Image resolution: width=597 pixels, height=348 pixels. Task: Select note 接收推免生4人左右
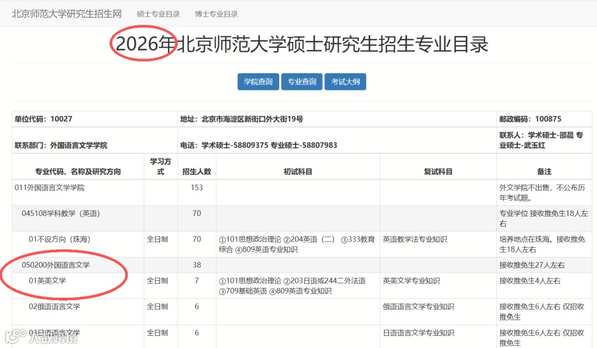[x=530, y=281]
